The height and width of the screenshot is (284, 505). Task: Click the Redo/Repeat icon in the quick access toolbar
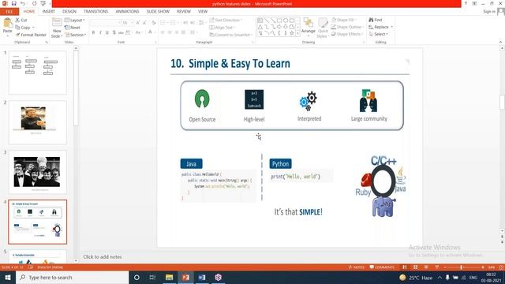(34, 3)
